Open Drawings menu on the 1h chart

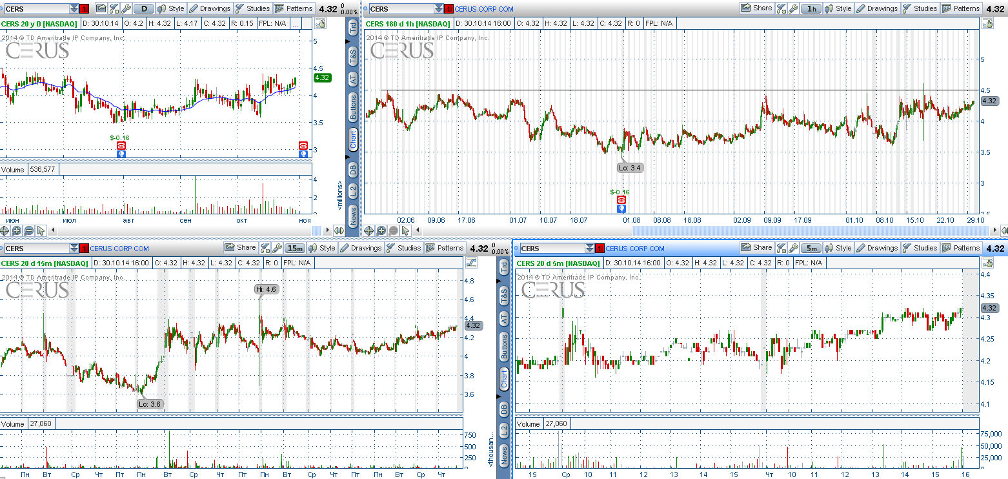[877, 8]
